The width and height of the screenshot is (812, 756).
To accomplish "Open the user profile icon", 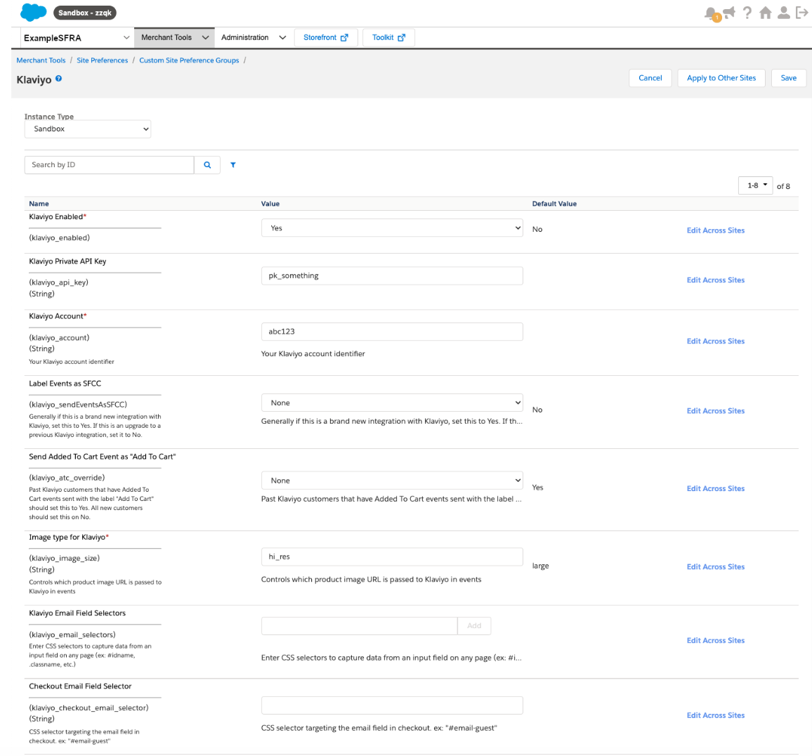I will coord(784,13).
